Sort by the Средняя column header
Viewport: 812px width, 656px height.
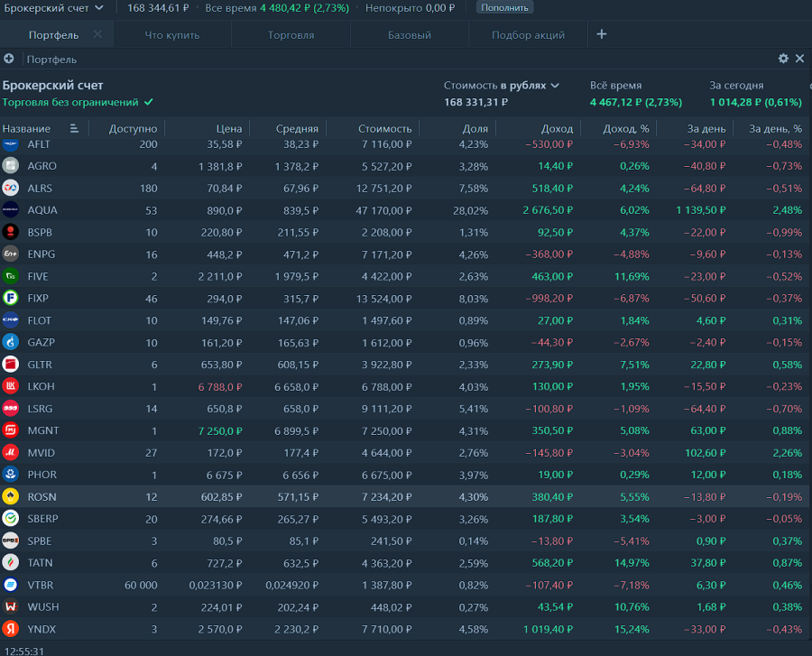297,129
